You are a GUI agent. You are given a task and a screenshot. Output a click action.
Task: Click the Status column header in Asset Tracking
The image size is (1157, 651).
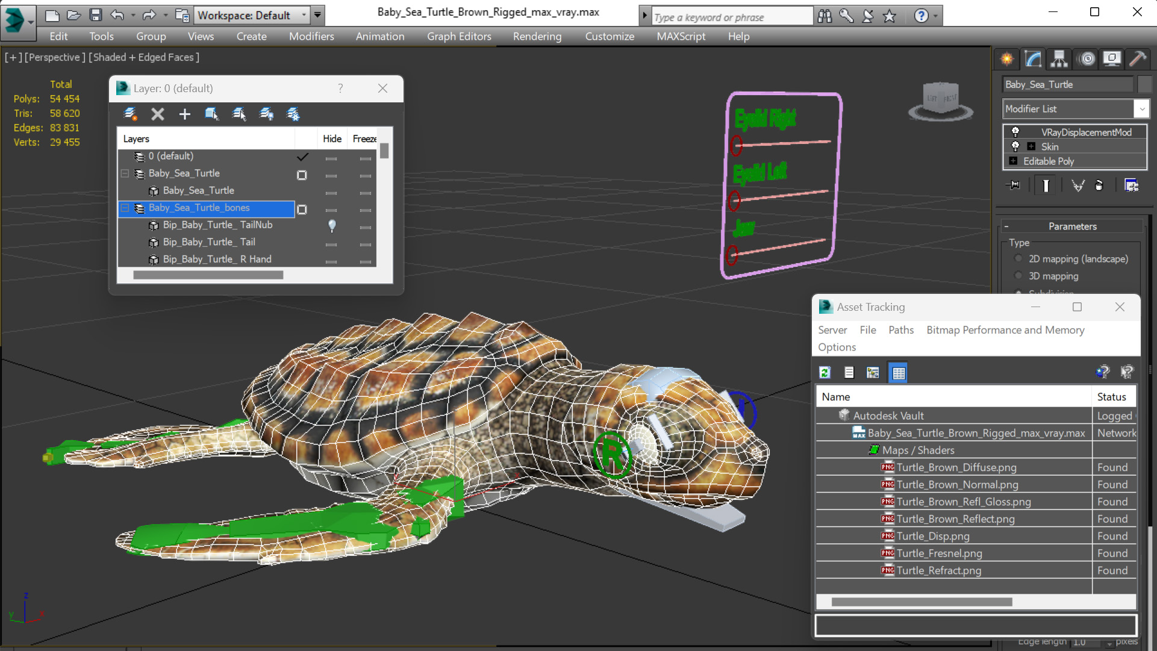click(1112, 397)
